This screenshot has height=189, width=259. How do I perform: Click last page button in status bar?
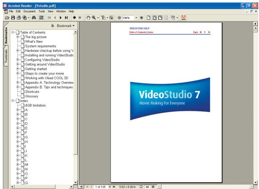[114, 187]
